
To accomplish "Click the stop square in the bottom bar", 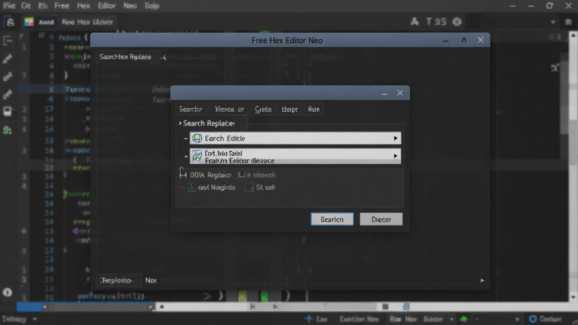I will [385, 306].
